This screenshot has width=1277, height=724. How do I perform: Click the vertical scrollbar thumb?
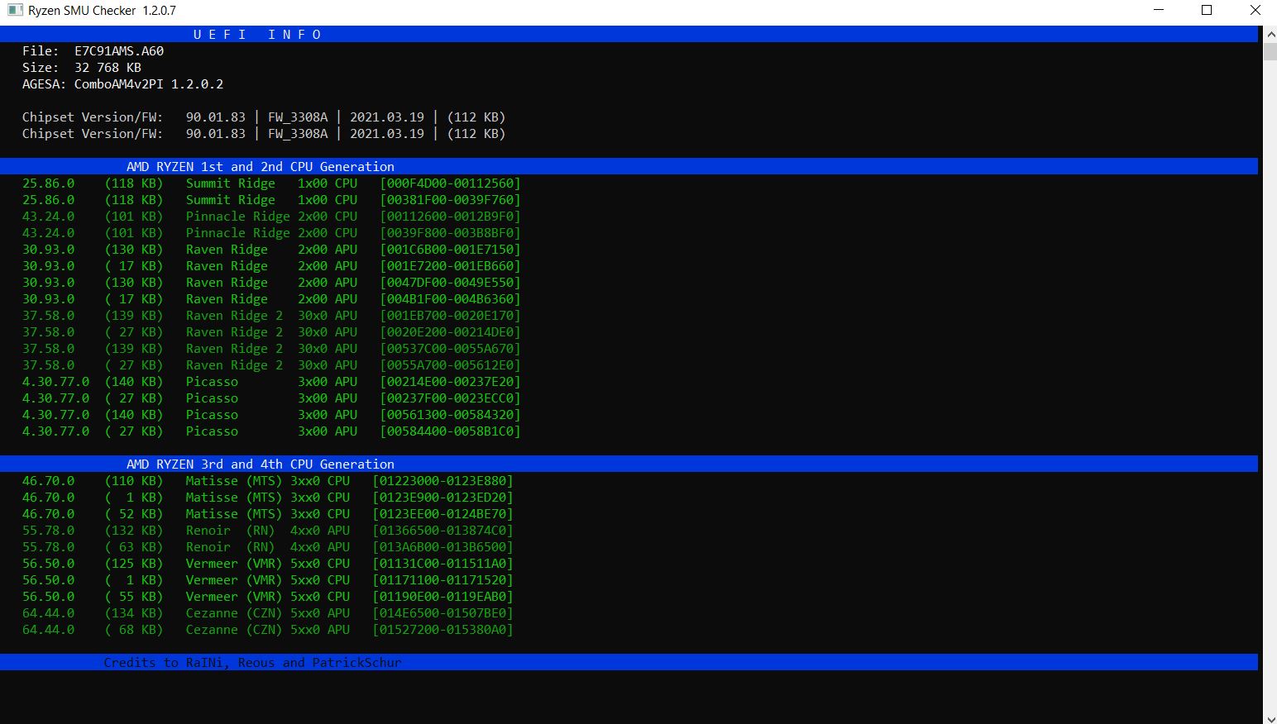pos(1270,51)
